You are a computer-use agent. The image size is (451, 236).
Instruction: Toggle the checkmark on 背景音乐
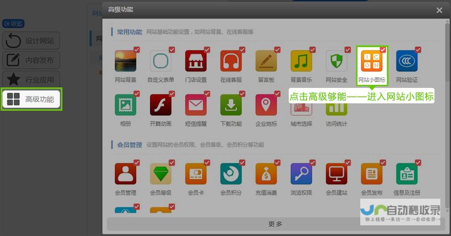tap(312, 50)
